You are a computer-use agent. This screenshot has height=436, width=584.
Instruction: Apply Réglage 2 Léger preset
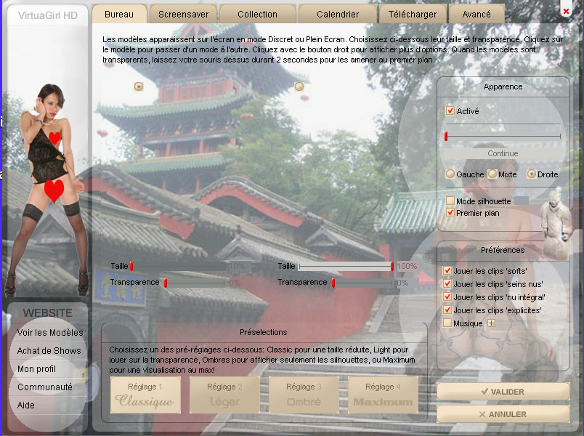click(224, 395)
